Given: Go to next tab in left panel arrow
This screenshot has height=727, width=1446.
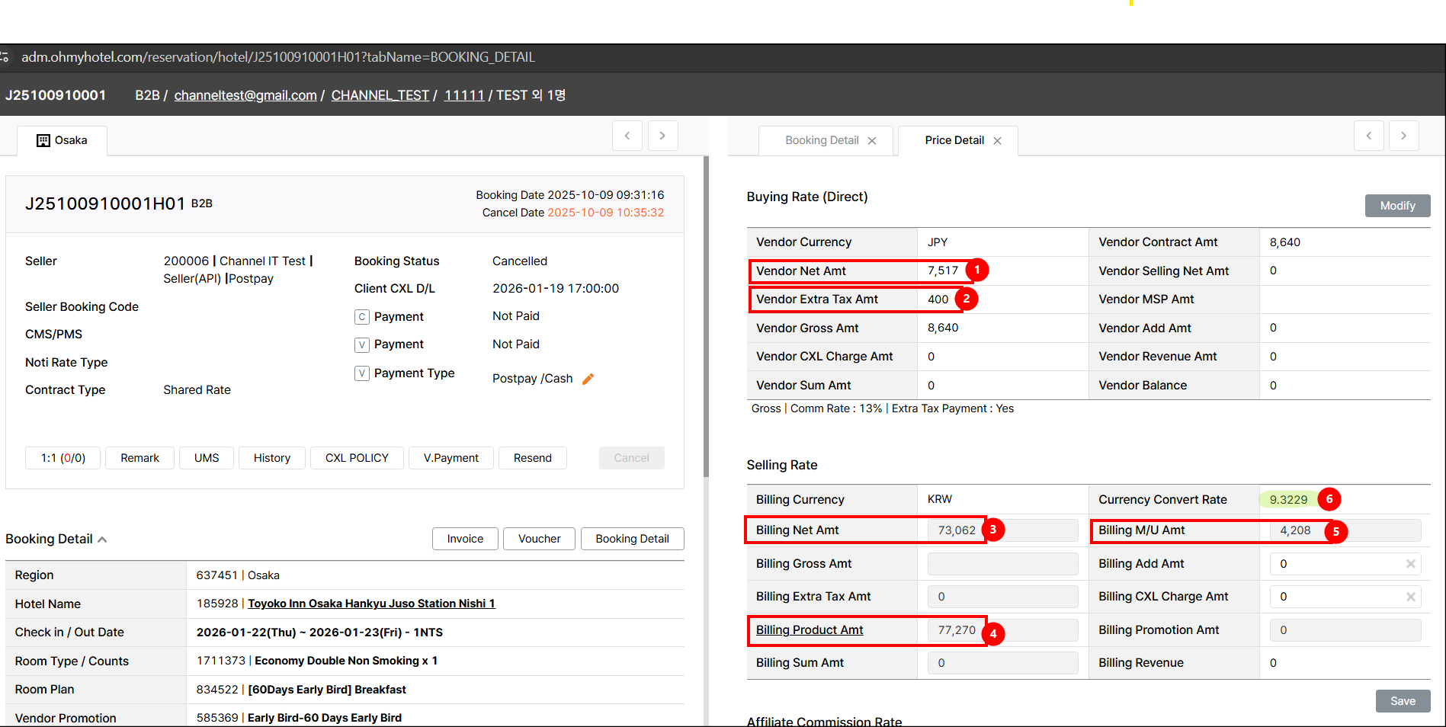Looking at the screenshot, I should [x=662, y=136].
